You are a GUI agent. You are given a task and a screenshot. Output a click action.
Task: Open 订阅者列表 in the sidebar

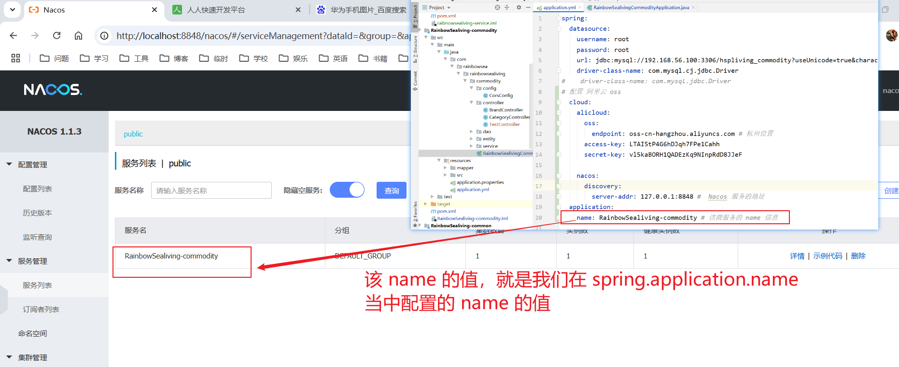coord(41,309)
